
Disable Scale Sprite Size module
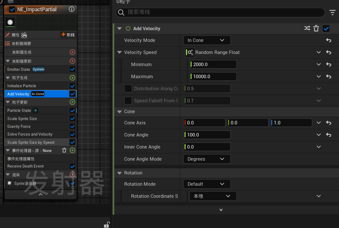pyautogui.click(x=72, y=118)
